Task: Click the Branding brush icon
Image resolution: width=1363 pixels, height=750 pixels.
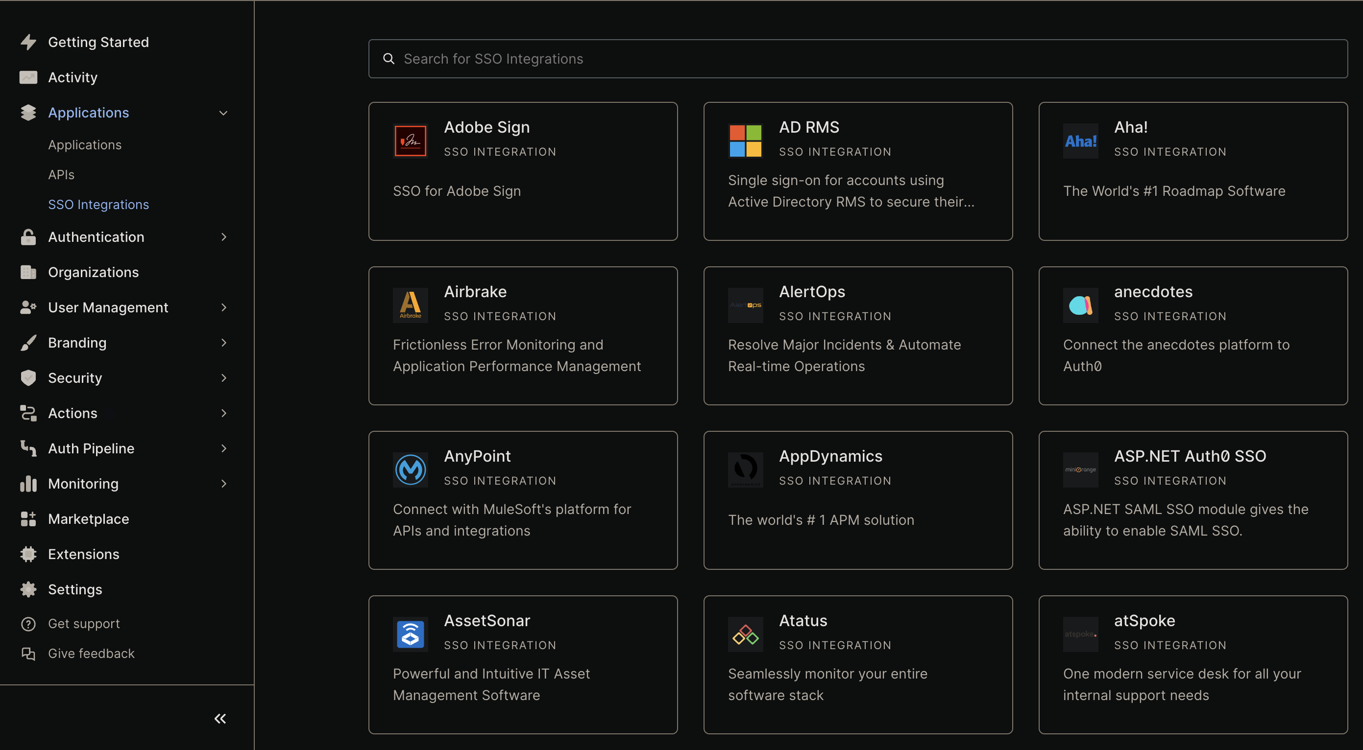Action: [28, 343]
